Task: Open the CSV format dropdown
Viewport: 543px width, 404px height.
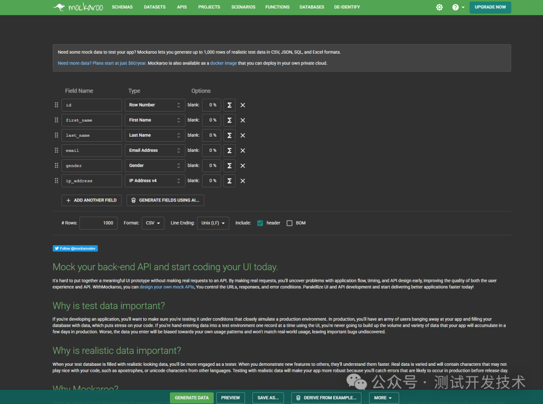Action: 153,223
